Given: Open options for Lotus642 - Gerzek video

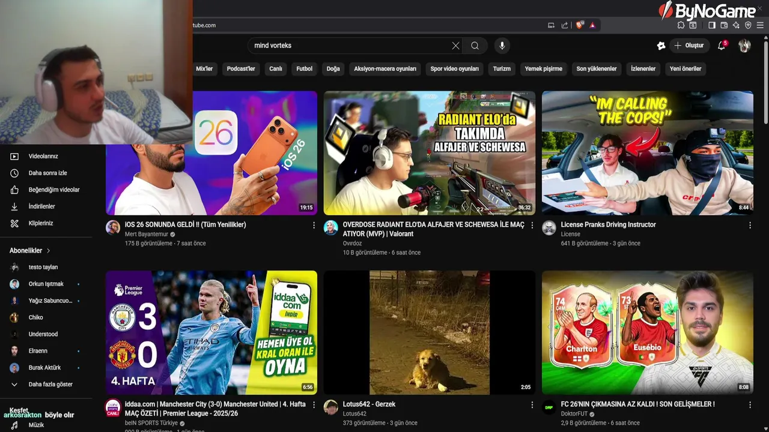Looking at the screenshot, I should coord(532,405).
